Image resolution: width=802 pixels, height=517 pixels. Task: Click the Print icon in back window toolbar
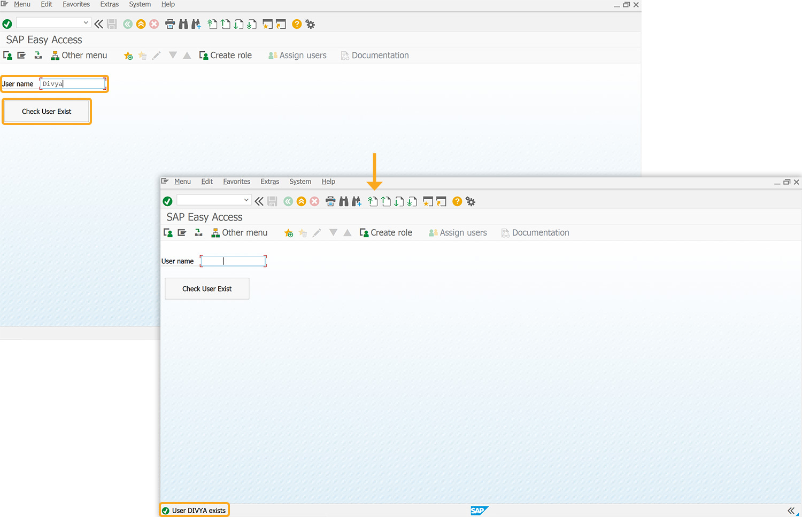[170, 24]
